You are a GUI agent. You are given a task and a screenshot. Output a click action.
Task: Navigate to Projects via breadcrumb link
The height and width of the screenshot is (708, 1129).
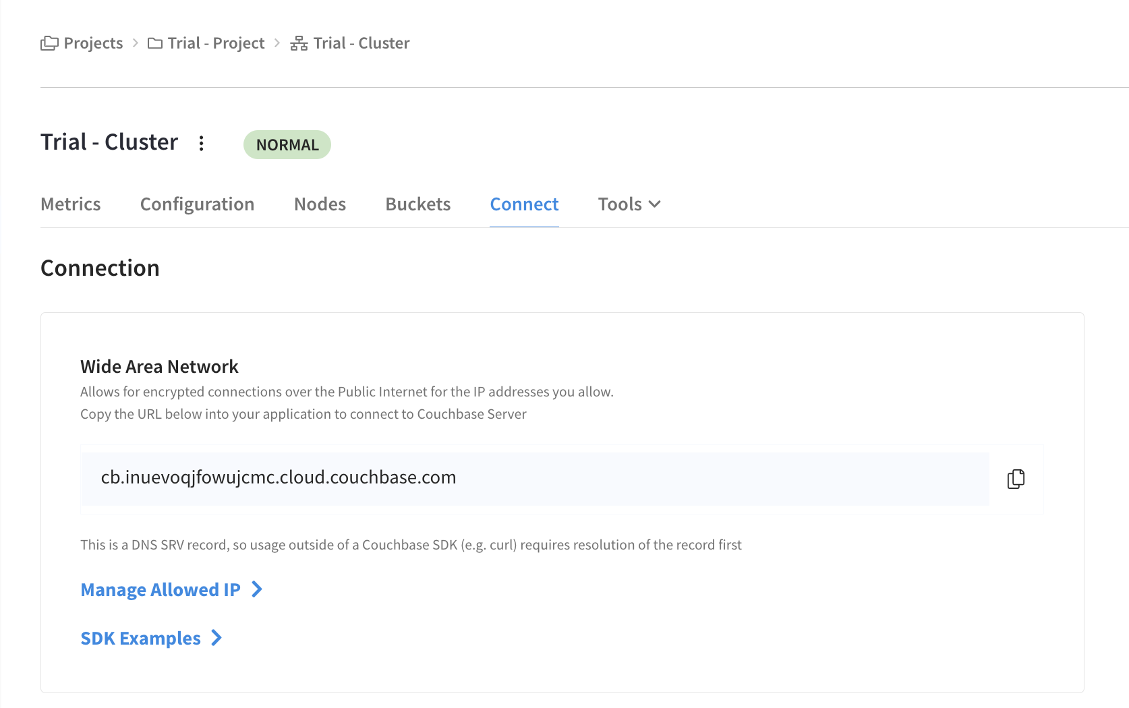point(92,42)
